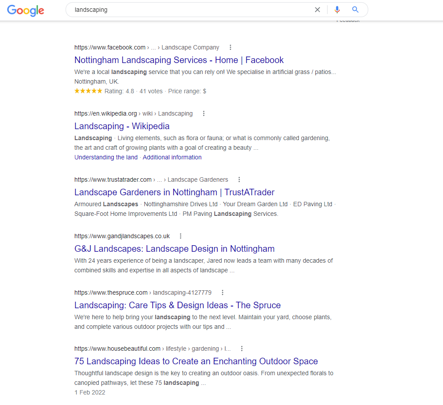Click the magnifying glass search icon

point(355,10)
